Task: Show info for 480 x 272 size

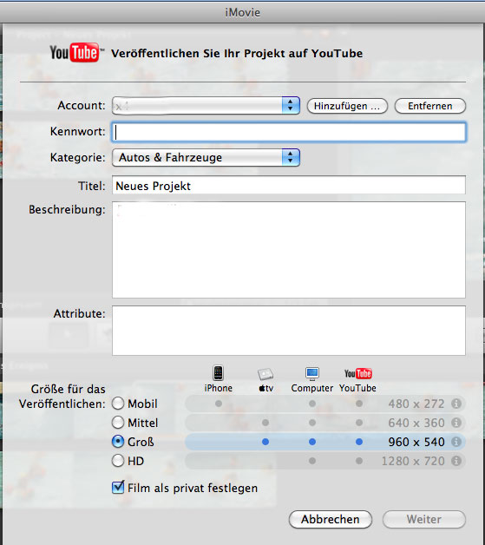Action: [456, 404]
